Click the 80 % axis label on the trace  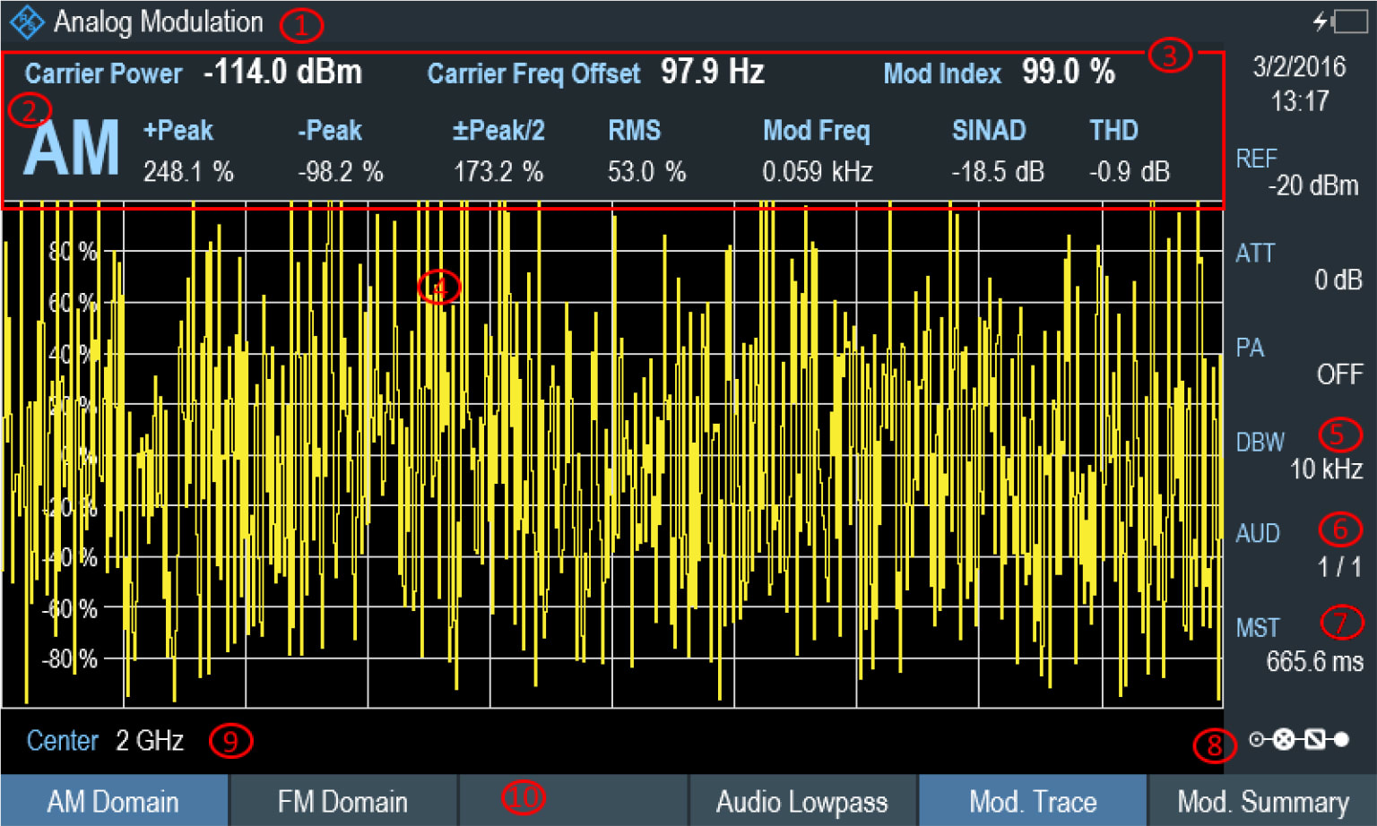pos(74,252)
